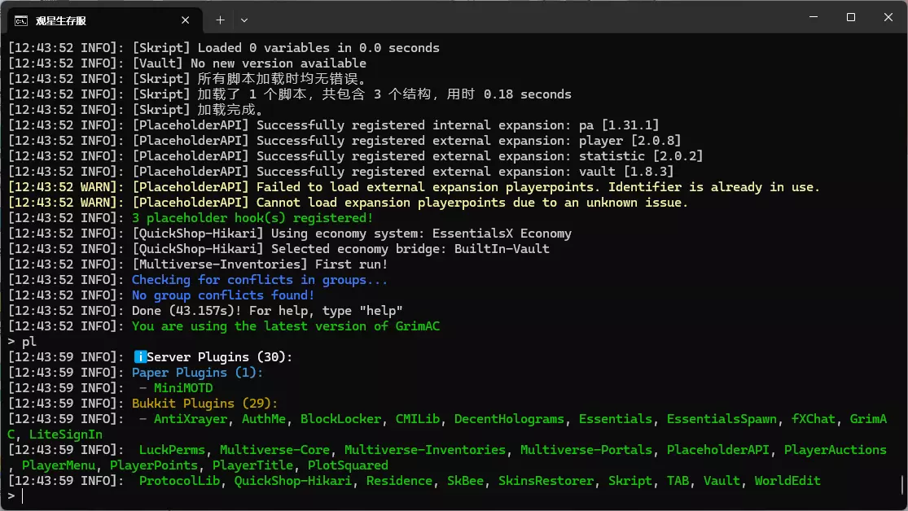Click the ProtocolLib plugin name
This screenshot has width=908, height=511.
click(x=179, y=481)
